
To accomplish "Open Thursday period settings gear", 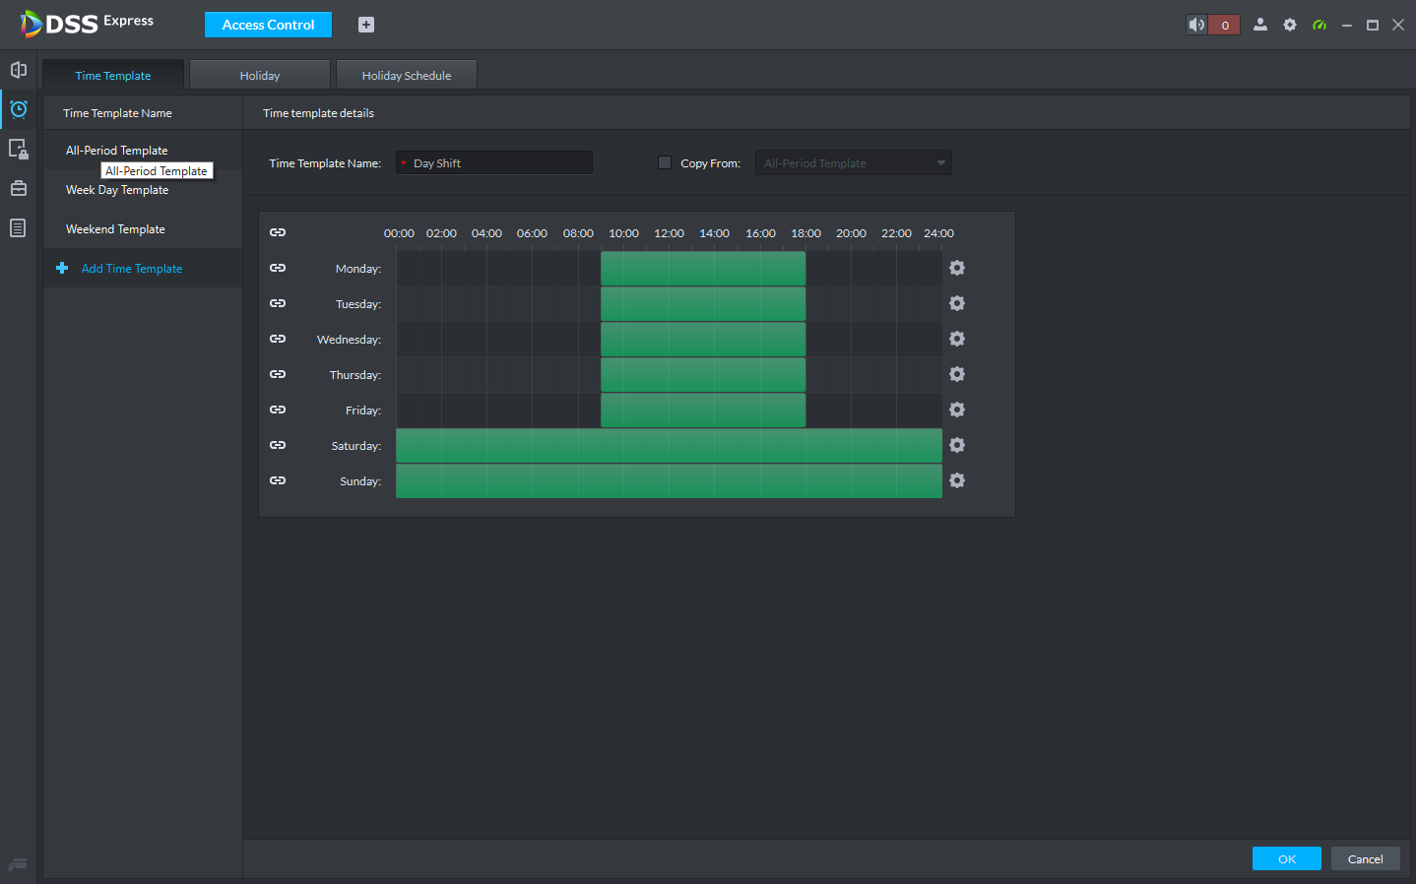I will (957, 374).
